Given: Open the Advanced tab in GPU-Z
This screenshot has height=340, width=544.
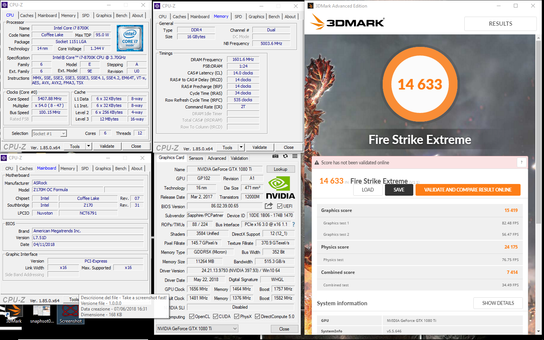Looking at the screenshot, I should pyautogui.click(x=217, y=158).
